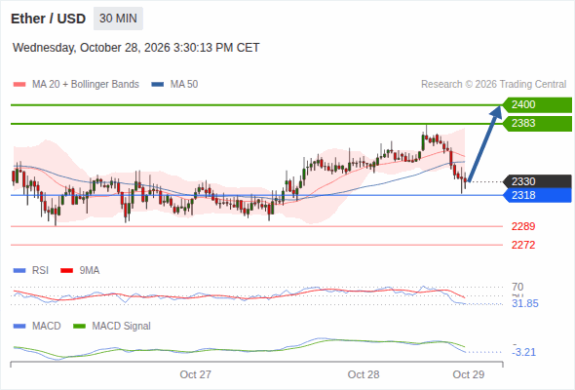Click the MA 20 + Bollinger Bands legend swatch

click(x=19, y=85)
